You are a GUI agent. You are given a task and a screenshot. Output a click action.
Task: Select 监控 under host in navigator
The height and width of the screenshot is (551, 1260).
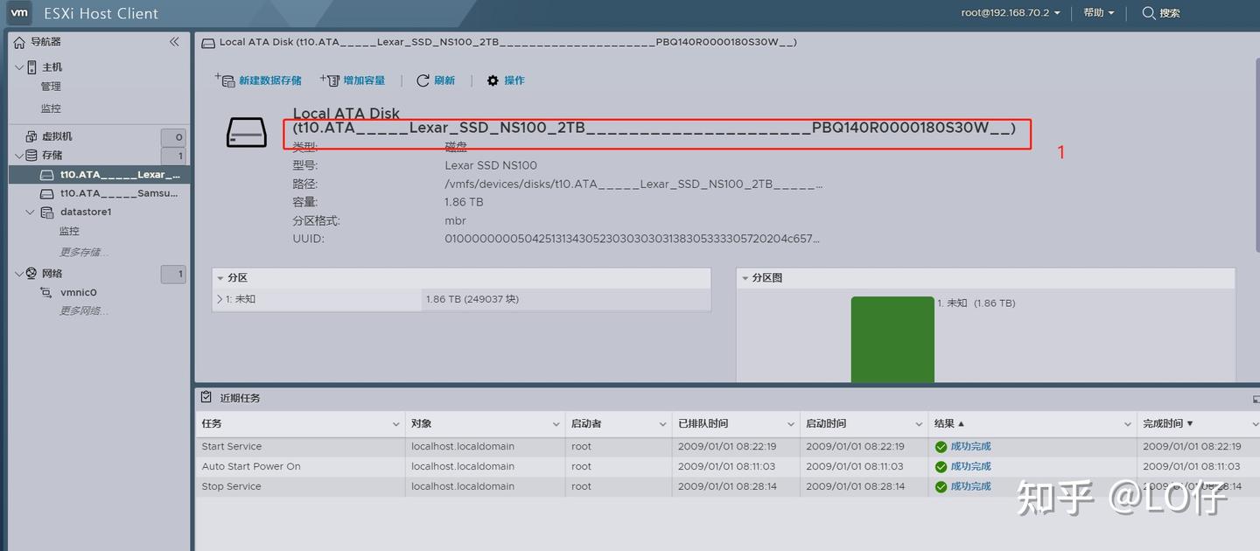pos(51,108)
